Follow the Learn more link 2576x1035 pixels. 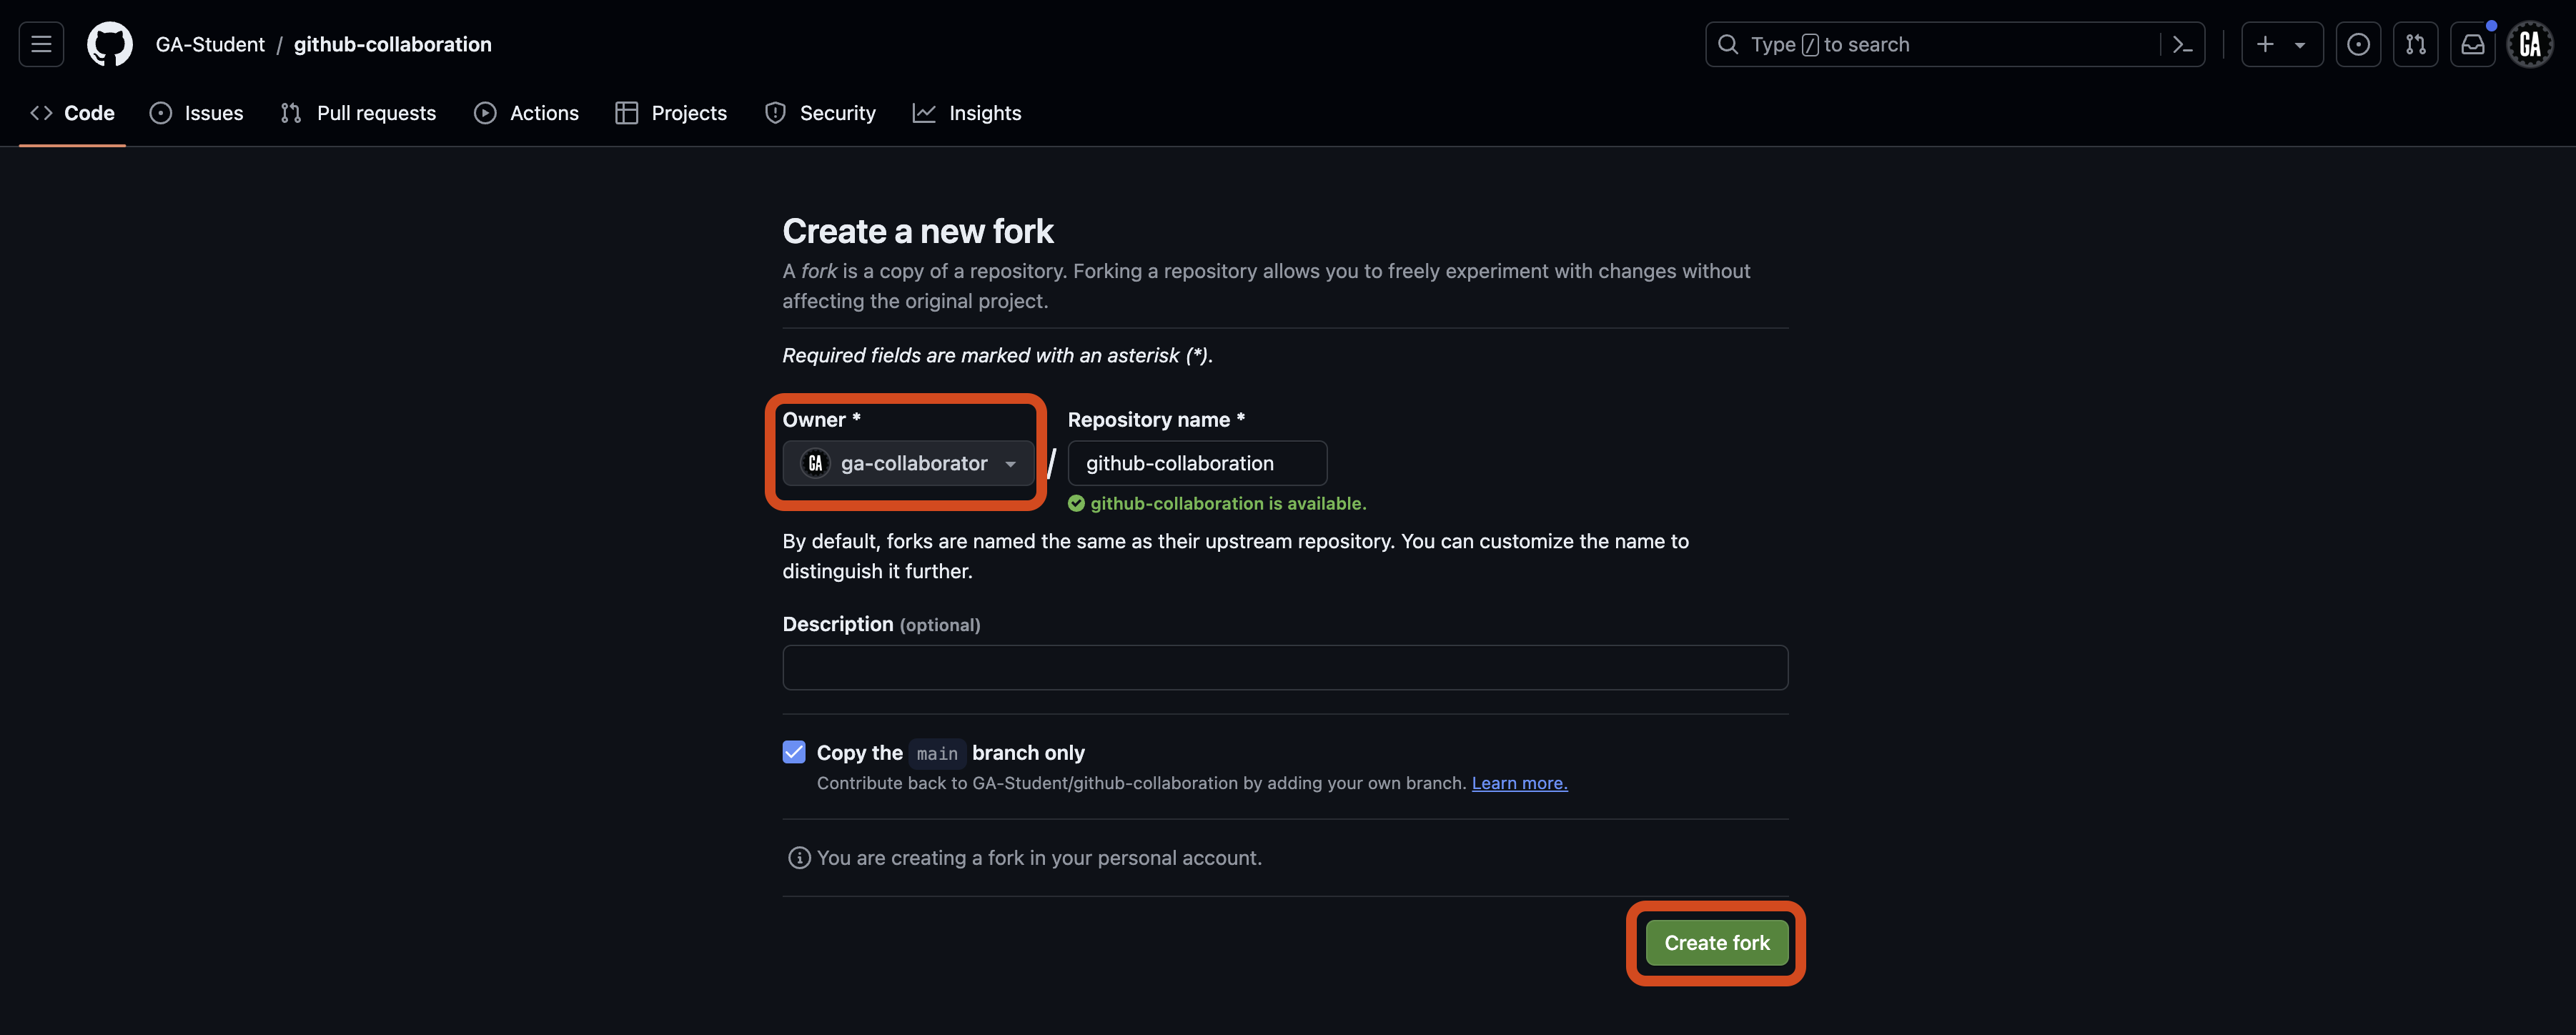pos(1519,783)
